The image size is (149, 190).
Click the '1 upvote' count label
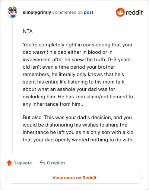tap(23, 163)
